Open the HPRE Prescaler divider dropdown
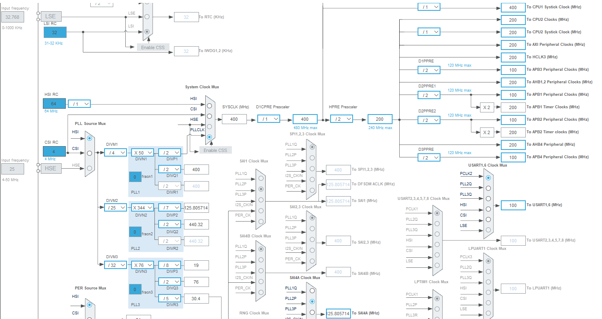 click(341, 119)
